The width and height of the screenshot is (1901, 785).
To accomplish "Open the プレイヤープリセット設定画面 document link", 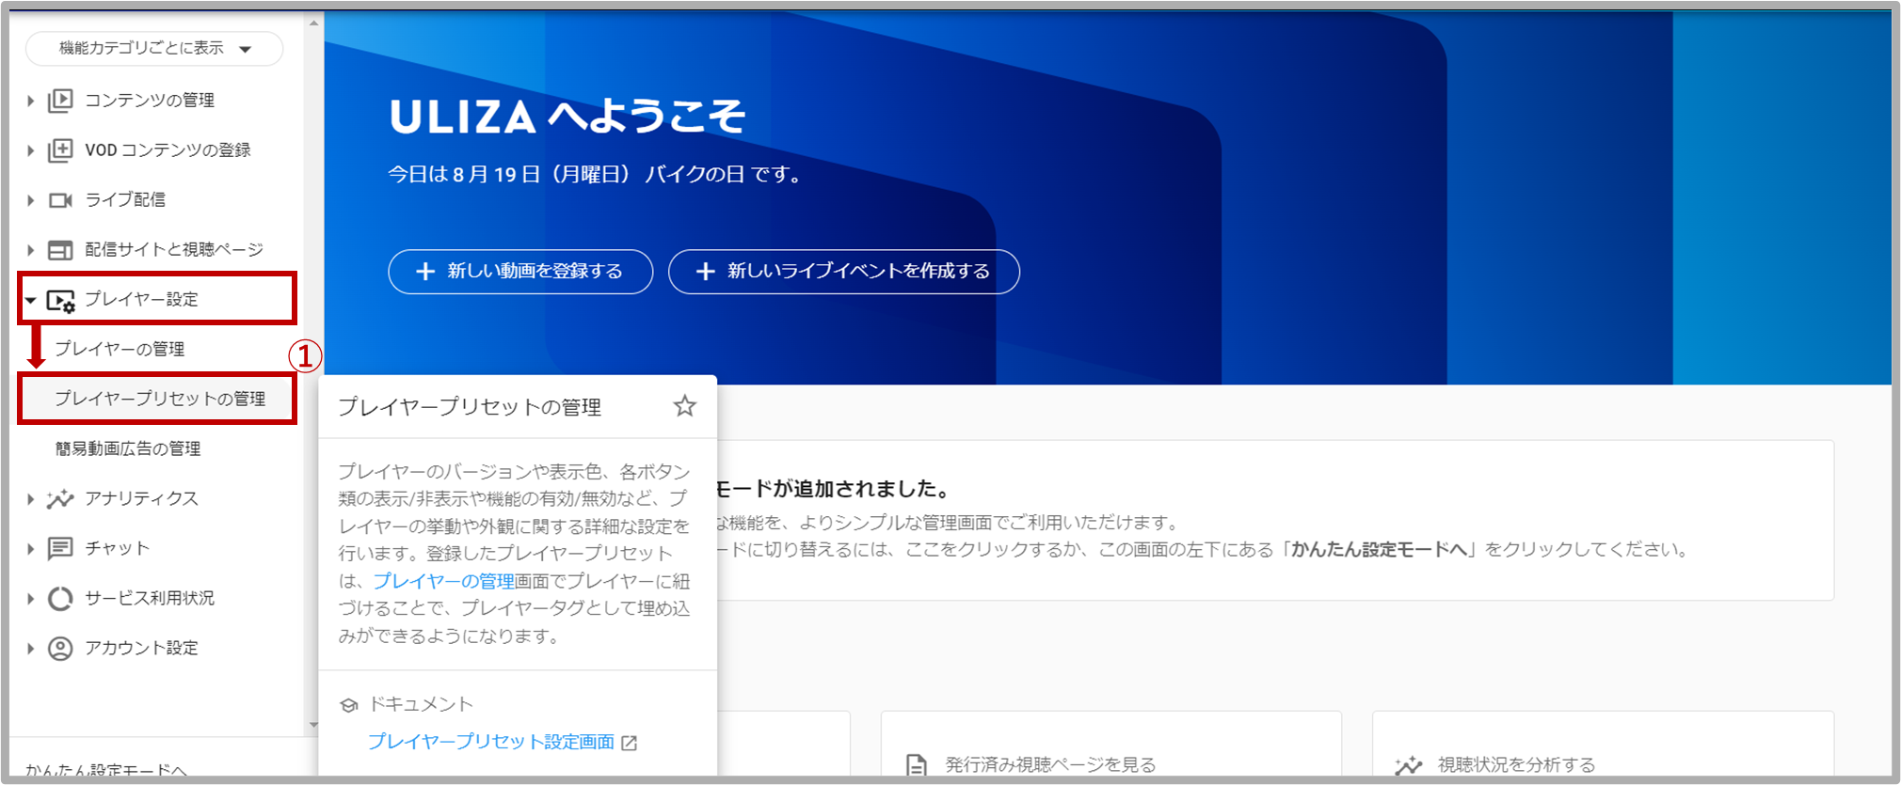I will tap(491, 742).
